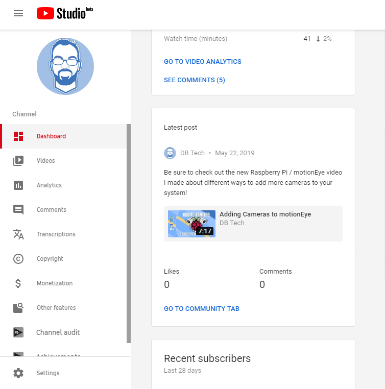Click DB Tech small avatar in post
385x389 pixels.
pyautogui.click(x=170, y=153)
